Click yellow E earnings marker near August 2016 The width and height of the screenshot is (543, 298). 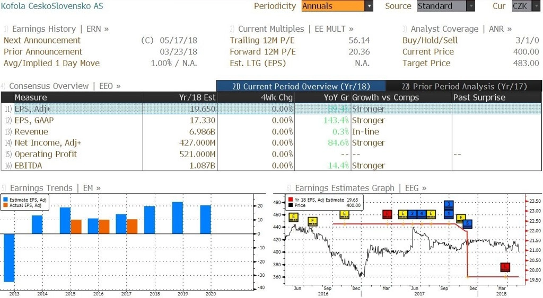point(312,221)
